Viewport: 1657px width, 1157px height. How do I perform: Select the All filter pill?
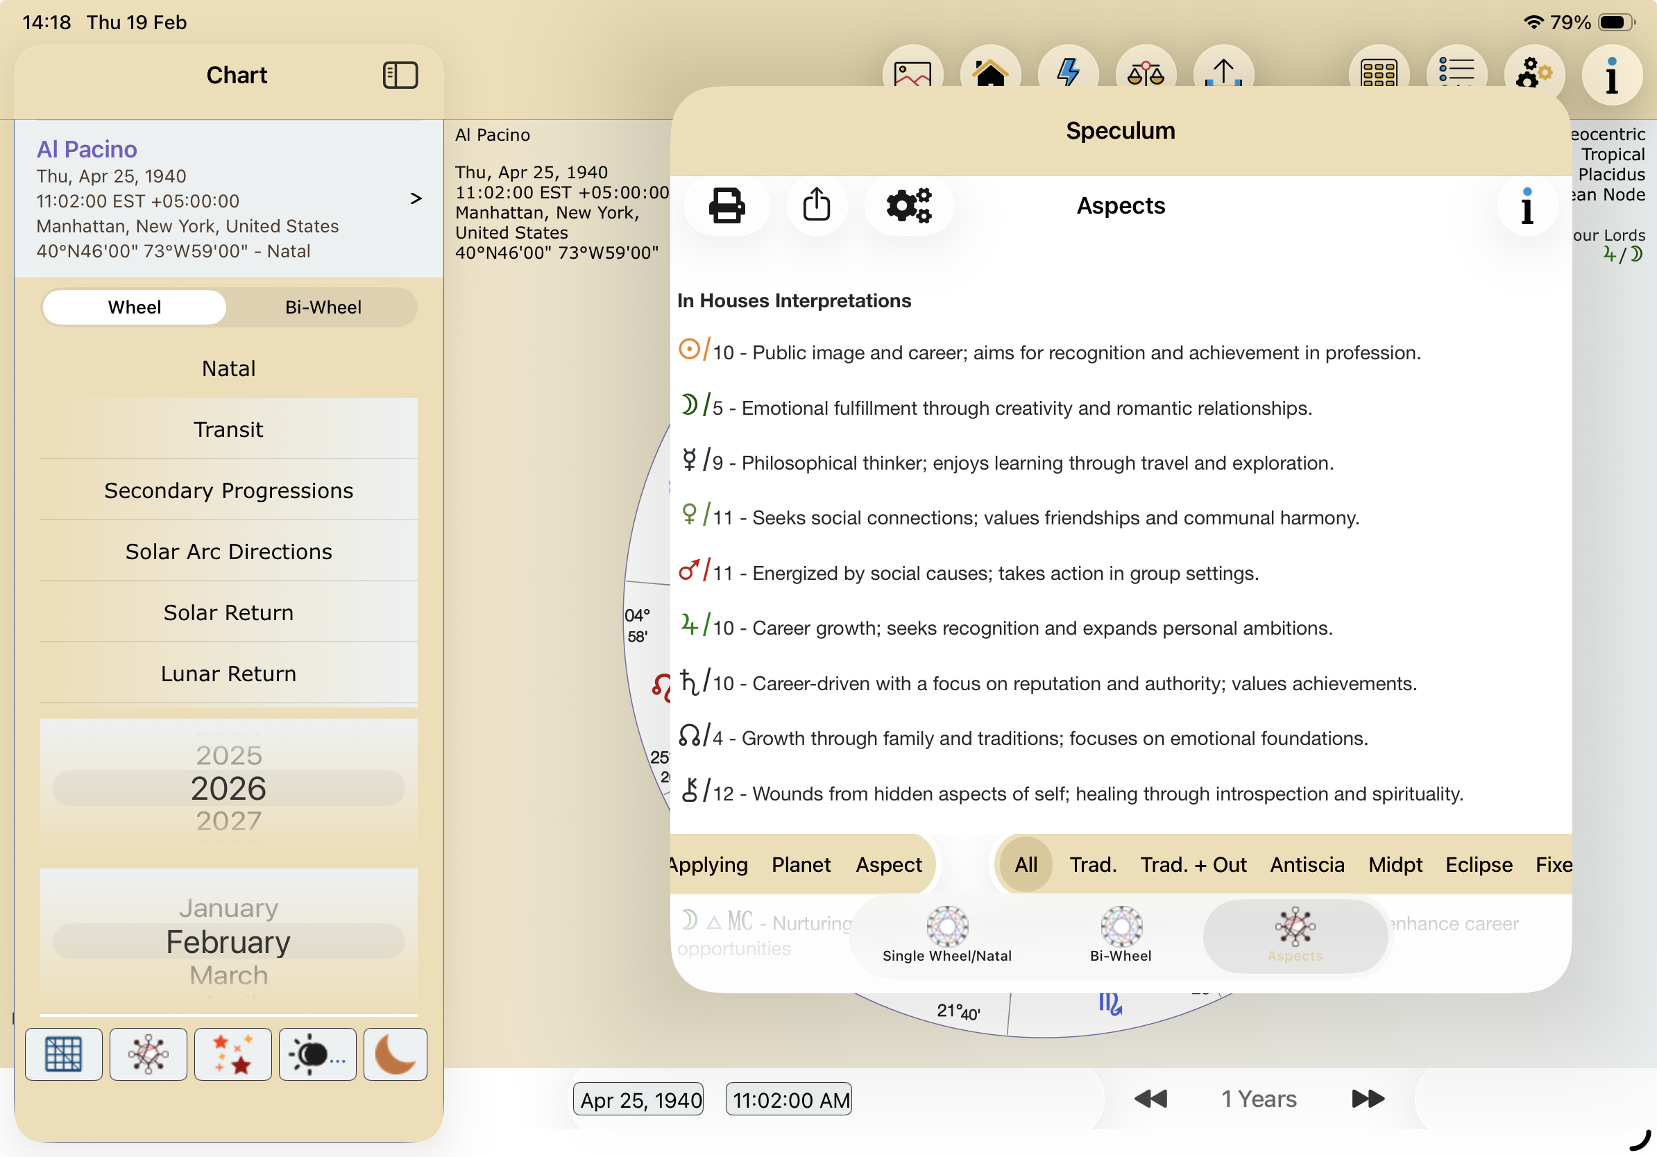(1026, 864)
